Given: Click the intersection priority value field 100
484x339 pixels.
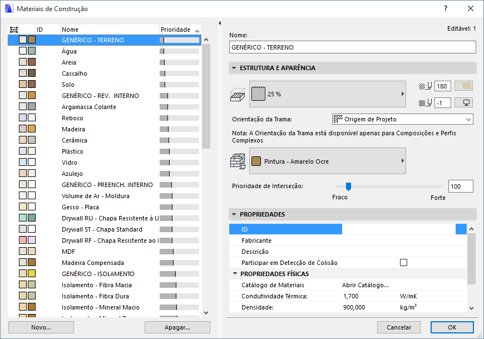Looking at the screenshot, I should [x=461, y=186].
